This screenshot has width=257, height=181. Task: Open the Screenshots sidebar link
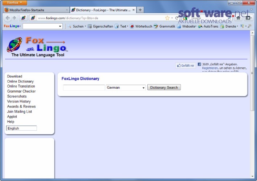[x=17, y=96]
